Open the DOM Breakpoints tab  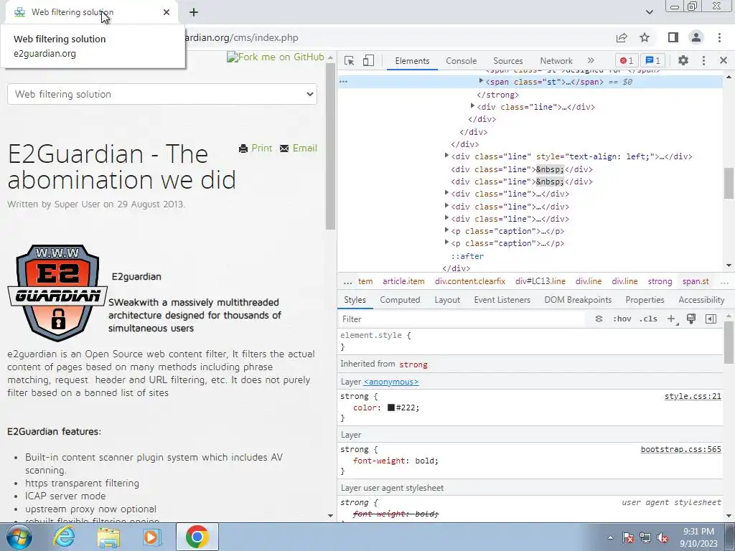click(x=578, y=300)
